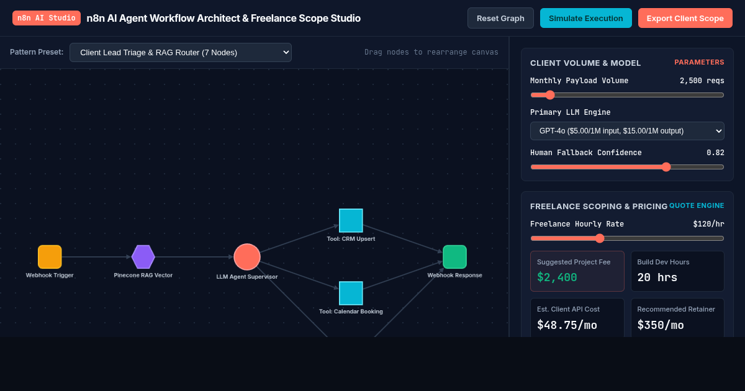745x391 pixels.
Task: Click the CLIENT VOLUME & MODEL heading
Action: tap(585, 63)
